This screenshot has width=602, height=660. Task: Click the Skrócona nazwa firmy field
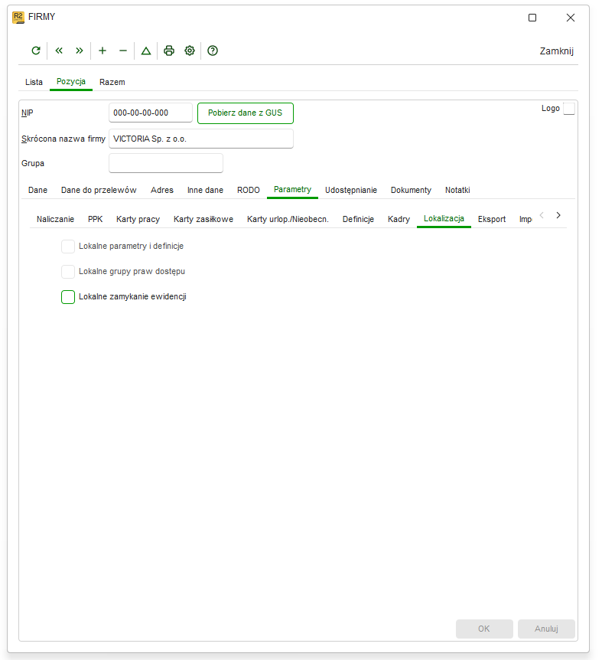coord(201,139)
